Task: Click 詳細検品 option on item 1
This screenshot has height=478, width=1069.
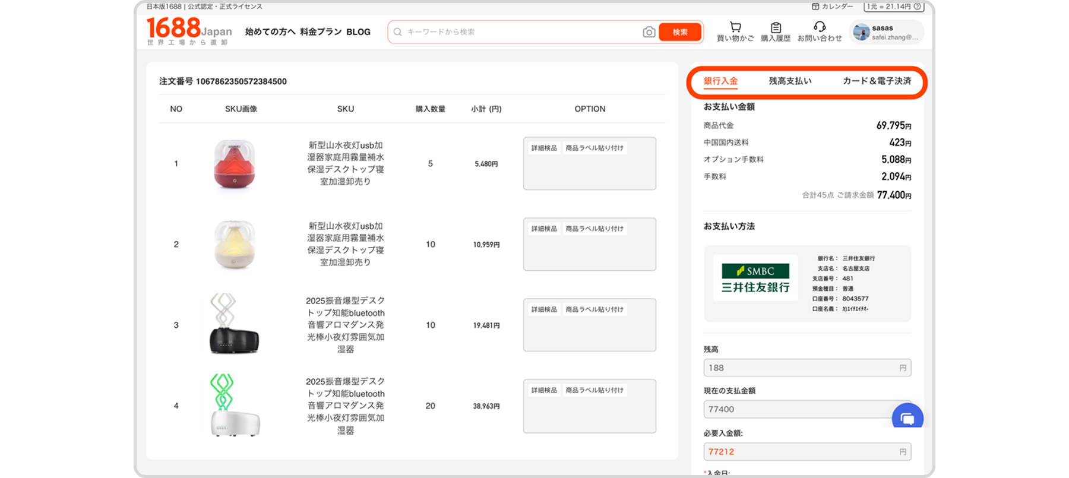Action: pos(544,148)
